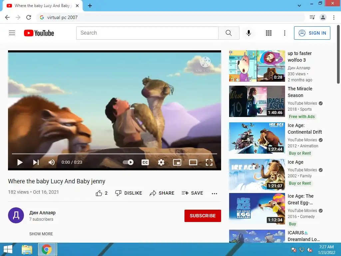This screenshot has height=256, width=341.
Task: Click 'ICARUS Dreamland Lo...' title
Action: [x=304, y=236]
